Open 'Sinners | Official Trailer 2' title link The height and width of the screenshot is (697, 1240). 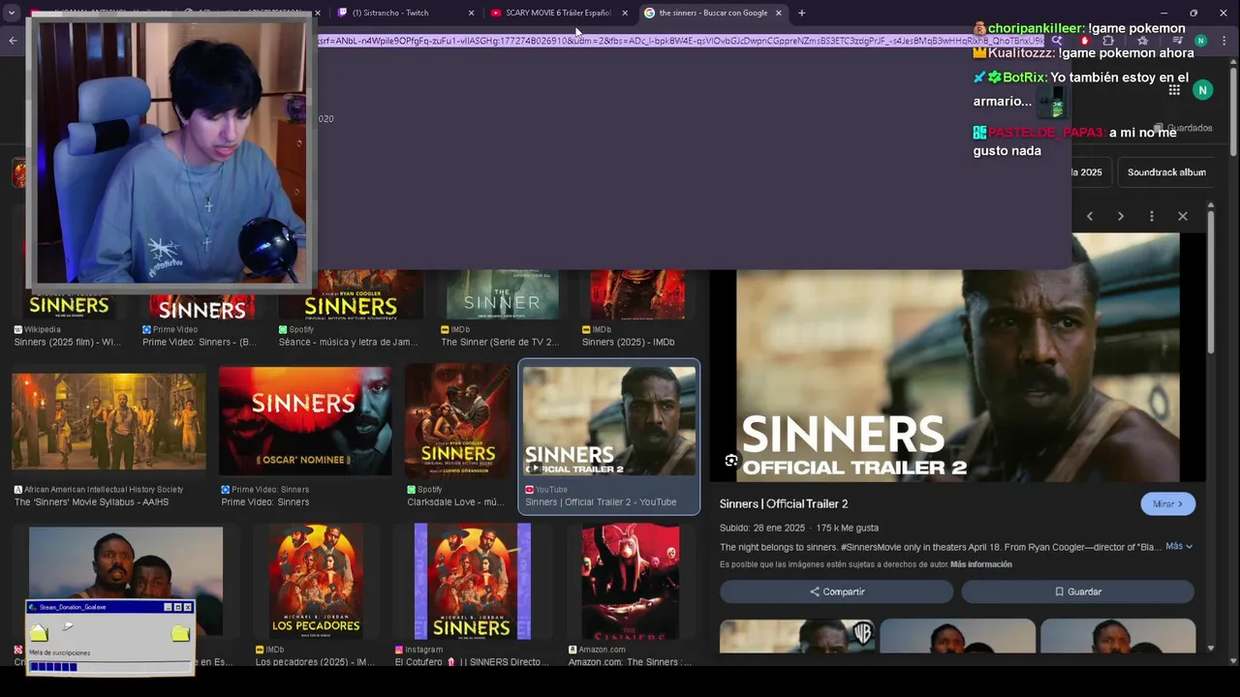pos(784,503)
